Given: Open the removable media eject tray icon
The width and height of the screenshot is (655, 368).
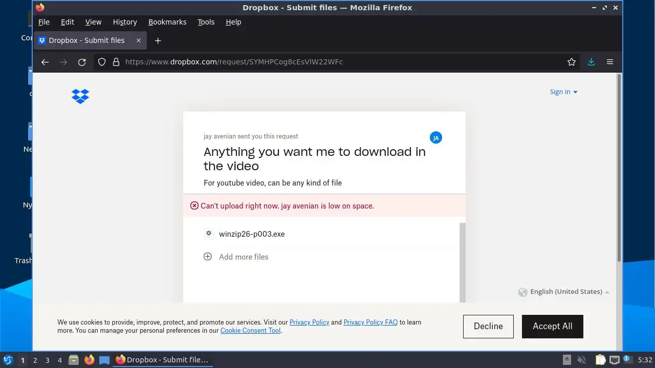Looking at the screenshot, I should coord(567,360).
